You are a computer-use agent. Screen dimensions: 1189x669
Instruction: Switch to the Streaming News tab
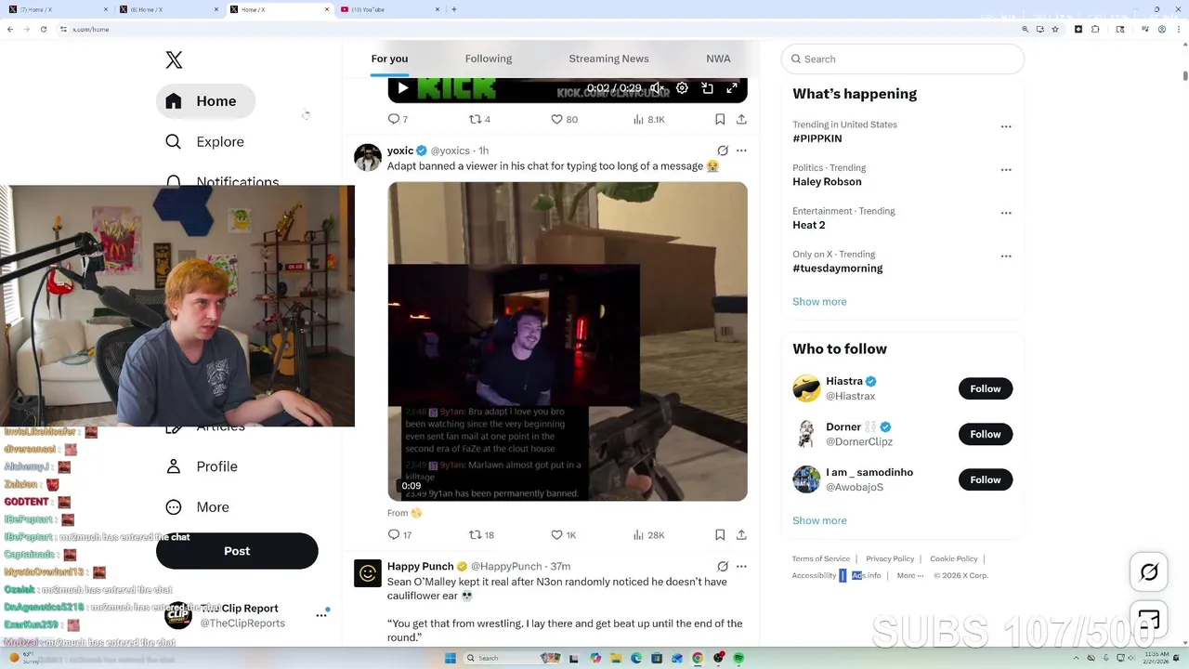point(608,59)
